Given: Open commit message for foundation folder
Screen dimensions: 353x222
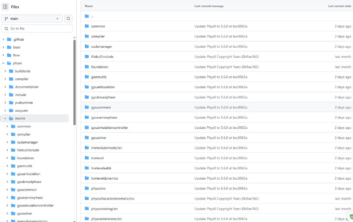Looking at the screenshot, I should 226,67.
